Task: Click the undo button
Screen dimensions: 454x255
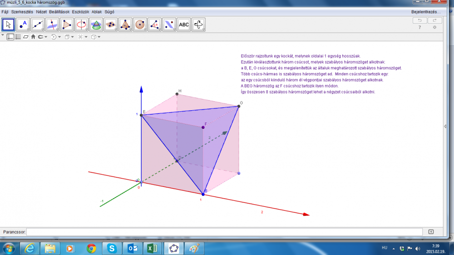Action: point(419,20)
